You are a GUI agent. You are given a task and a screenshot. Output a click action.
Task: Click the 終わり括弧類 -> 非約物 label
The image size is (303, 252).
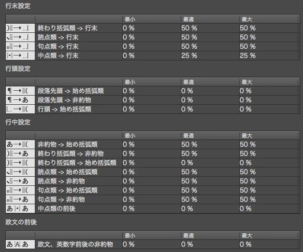[71, 154]
